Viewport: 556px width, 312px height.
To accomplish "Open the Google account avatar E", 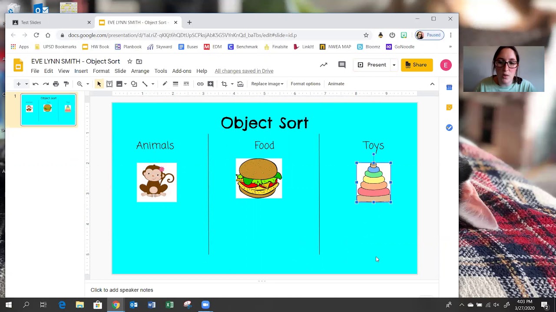I will (446, 65).
